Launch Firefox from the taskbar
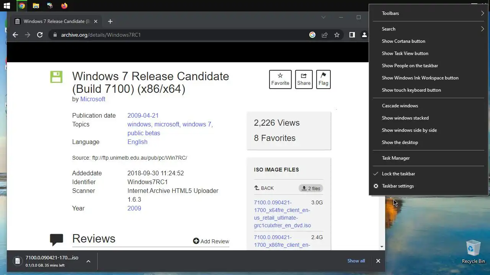 (x=64, y=6)
